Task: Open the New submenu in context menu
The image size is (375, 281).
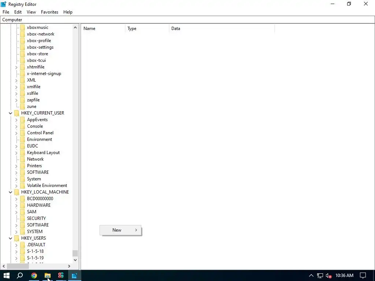Action: point(120,230)
